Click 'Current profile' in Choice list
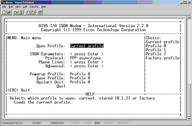Viewport: 192px width, 126px height. pyautogui.click(x=163, y=42)
